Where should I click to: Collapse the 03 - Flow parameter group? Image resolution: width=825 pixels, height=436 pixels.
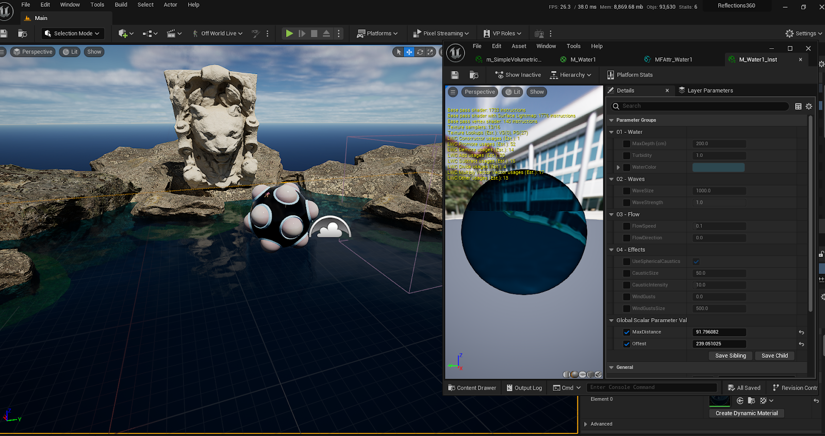(x=612, y=215)
